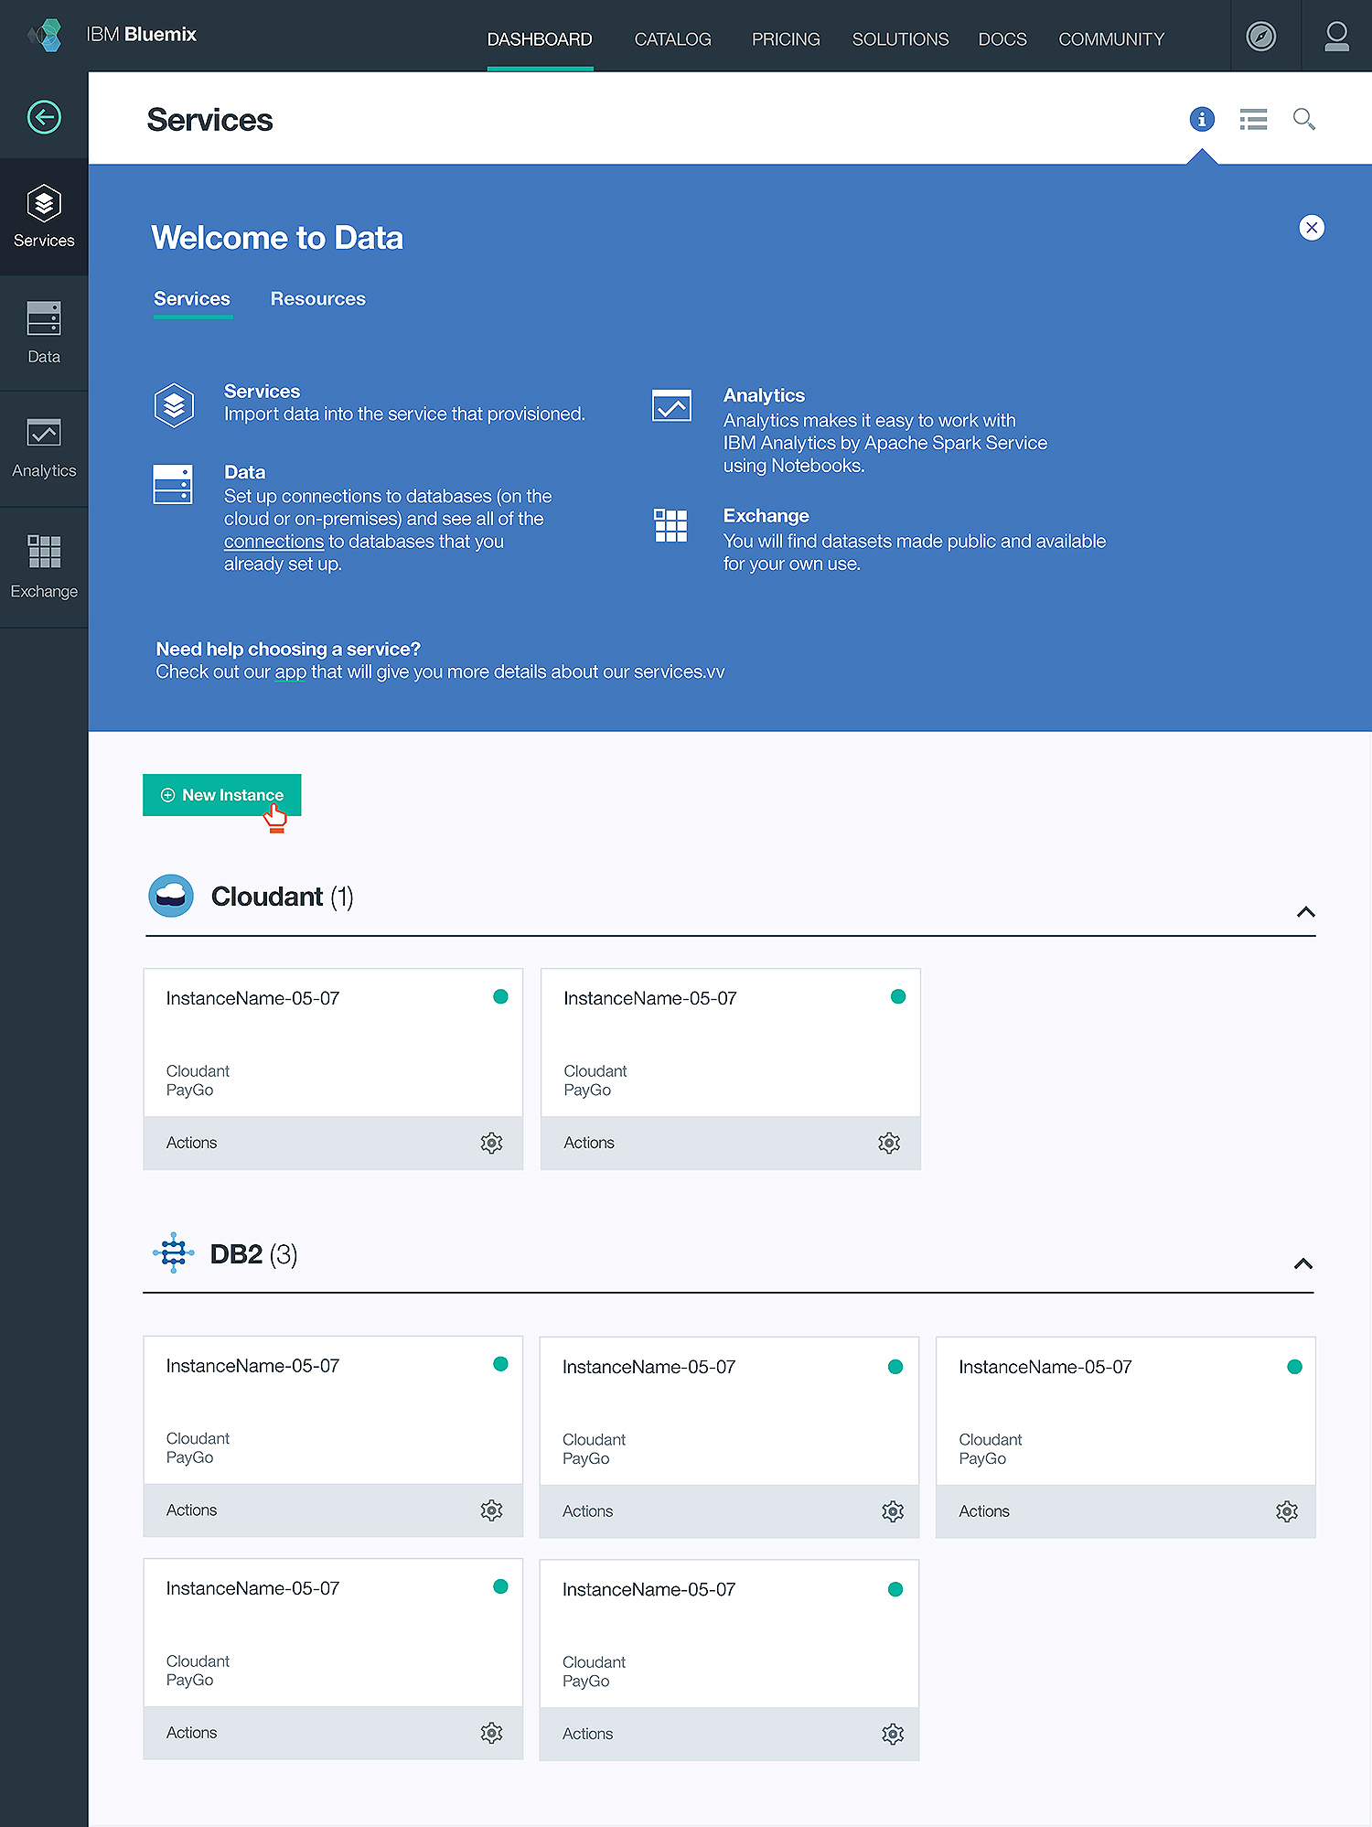Click Actions on first Cloudant instance
The height and width of the screenshot is (1827, 1372).
pos(191,1143)
